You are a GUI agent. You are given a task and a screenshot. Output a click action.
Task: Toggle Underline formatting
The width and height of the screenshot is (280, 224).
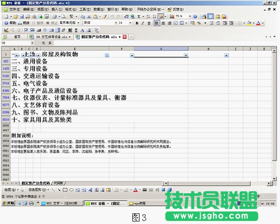click(149, 23)
